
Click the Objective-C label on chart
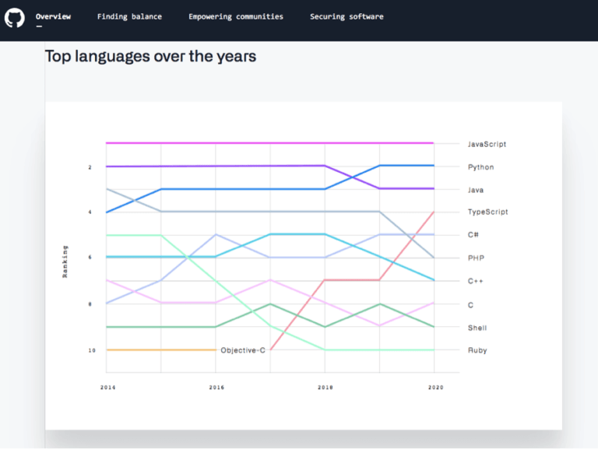(243, 350)
